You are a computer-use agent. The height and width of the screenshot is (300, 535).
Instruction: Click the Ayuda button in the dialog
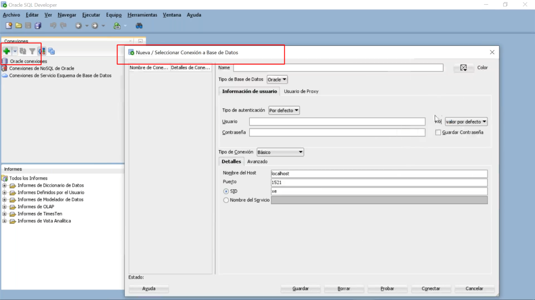click(149, 289)
